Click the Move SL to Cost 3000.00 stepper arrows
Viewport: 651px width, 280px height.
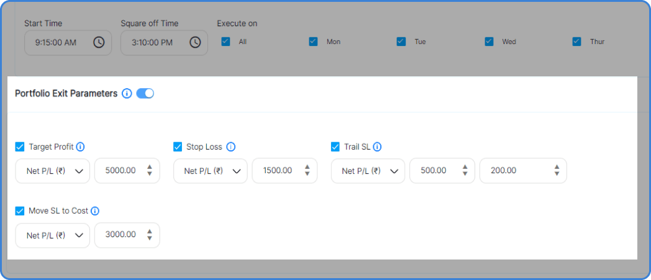[150, 235]
